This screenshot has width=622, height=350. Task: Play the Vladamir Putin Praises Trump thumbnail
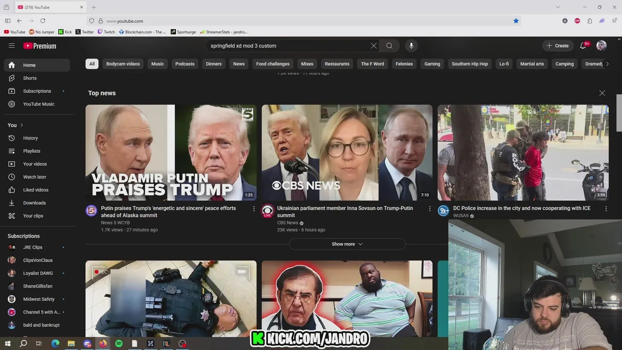tap(171, 153)
